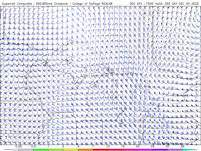Screen dimensions: 201x151
Task: Click the legend value 15
Action: coord(123,146)
